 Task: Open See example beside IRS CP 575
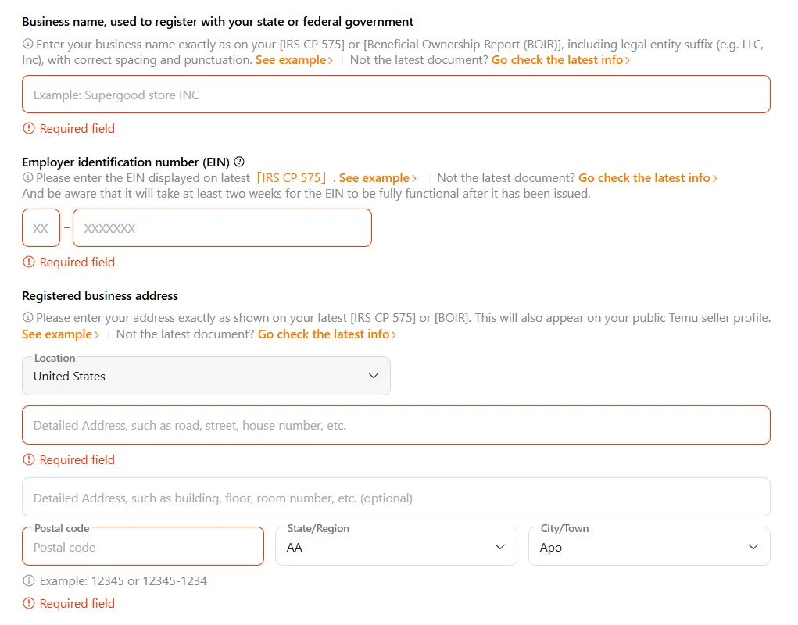tap(374, 177)
